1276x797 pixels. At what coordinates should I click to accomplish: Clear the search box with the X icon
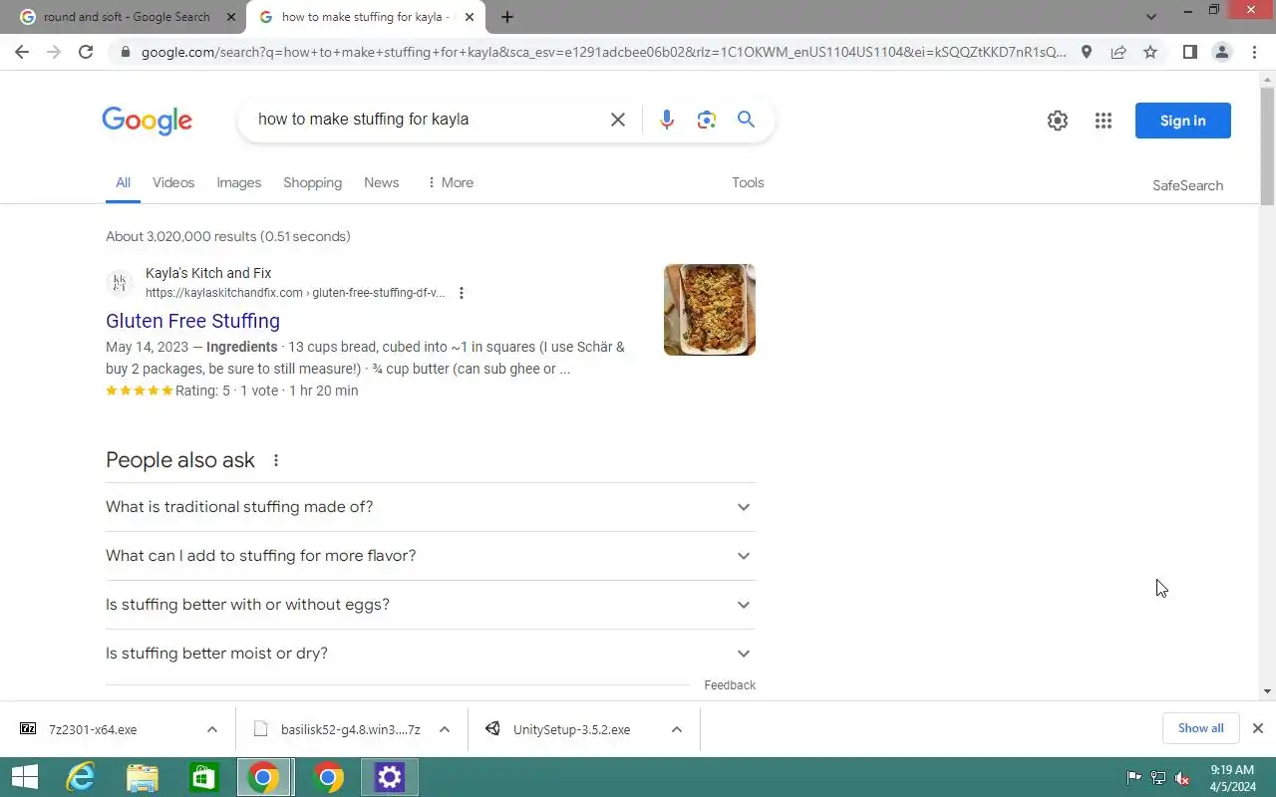point(618,120)
